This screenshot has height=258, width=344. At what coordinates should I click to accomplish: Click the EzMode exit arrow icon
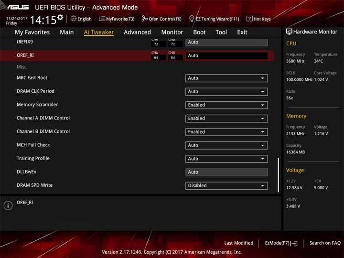294,243
